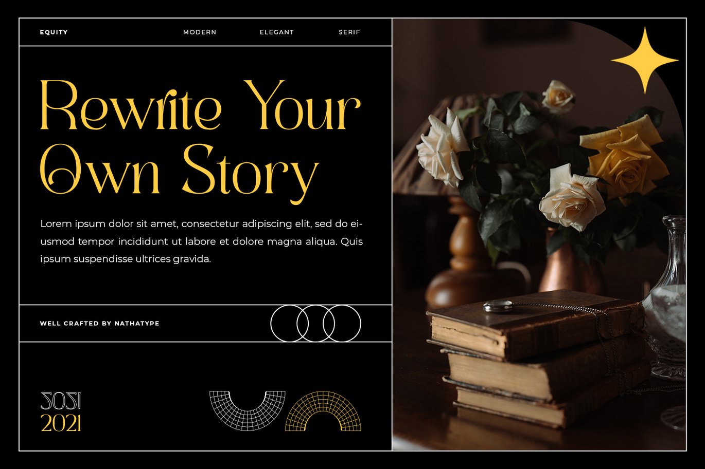
Task: Click the white rose on left
Action: tap(442, 148)
